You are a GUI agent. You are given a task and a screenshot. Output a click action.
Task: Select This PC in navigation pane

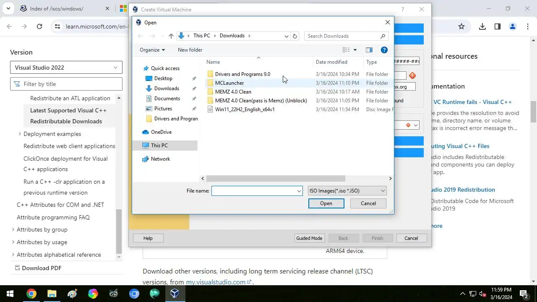tap(159, 146)
